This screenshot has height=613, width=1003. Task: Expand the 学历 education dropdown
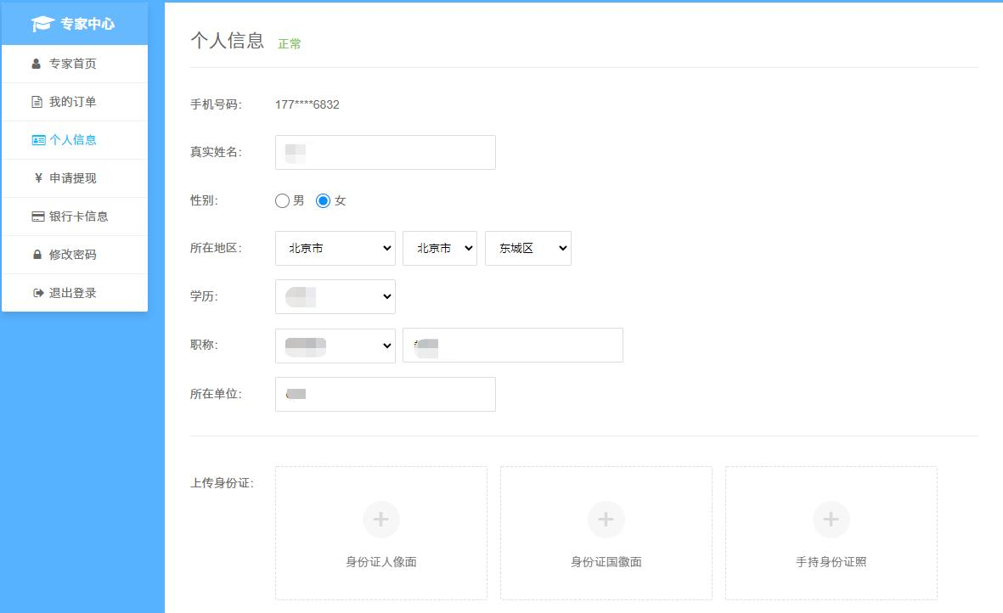[335, 296]
